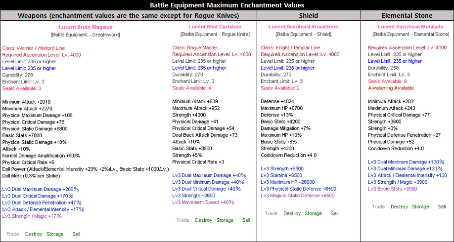
Task: Select Storage in the Shield column
Action: coord(313,213)
